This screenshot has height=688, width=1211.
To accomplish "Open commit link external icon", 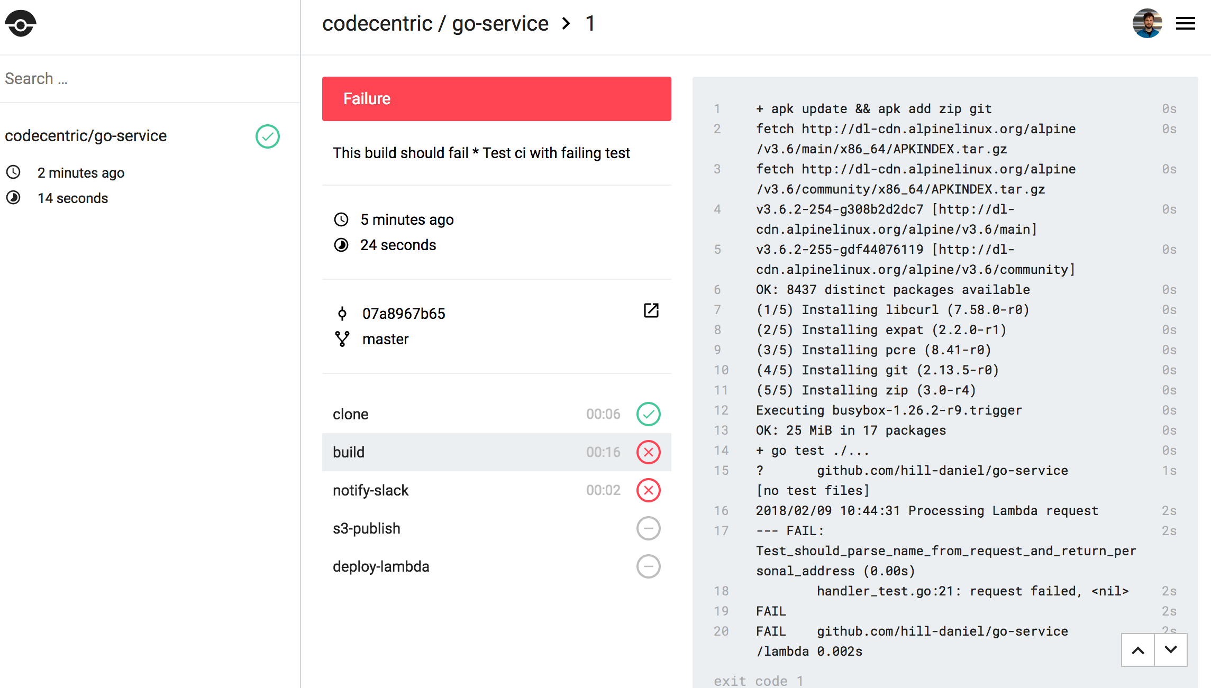I will (x=651, y=310).
